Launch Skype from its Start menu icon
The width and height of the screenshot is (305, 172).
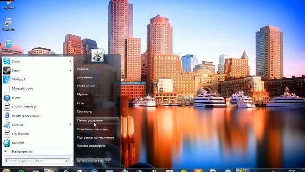tap(7, 61)
